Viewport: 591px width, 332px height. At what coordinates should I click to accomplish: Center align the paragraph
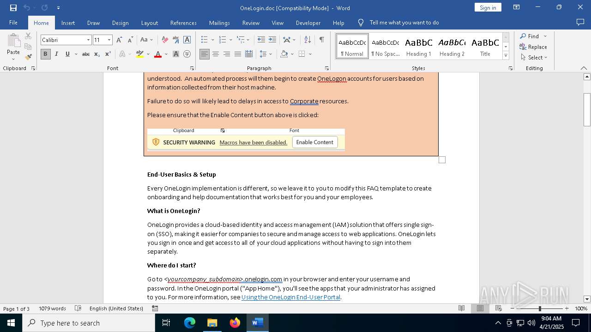pos(216,54)
